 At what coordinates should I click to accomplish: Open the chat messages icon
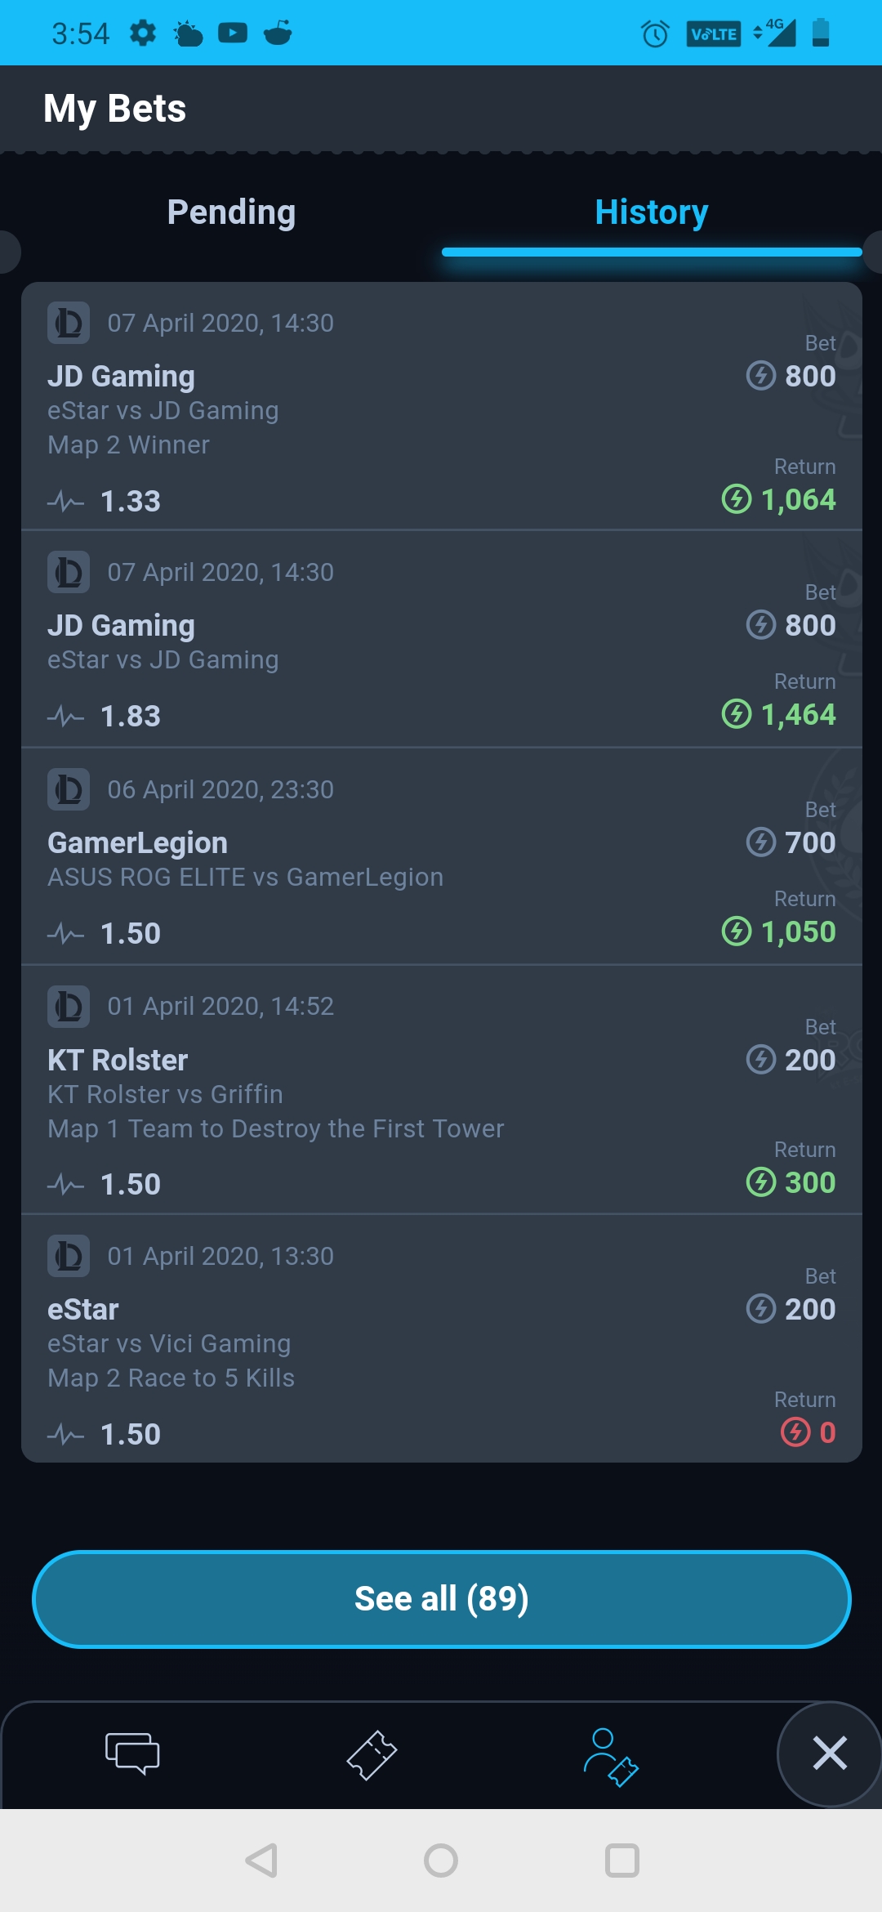point(132,1753)
